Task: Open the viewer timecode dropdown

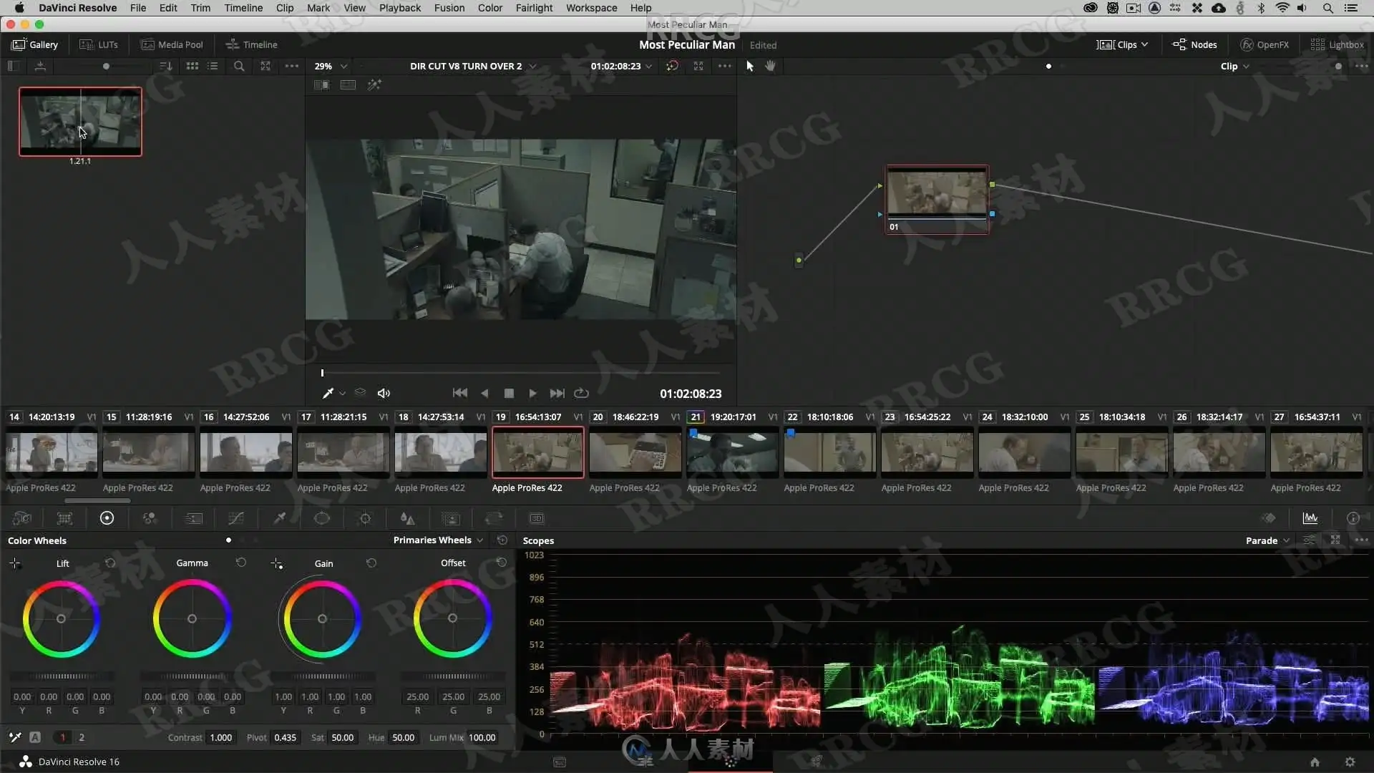Action: [621, 66]
